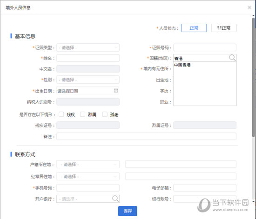Click the vertical scrollbar thumb
The image size is (256, 219).
coord(253,77)
